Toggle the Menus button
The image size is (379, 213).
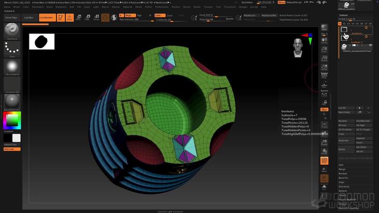(x=281, y=2)
